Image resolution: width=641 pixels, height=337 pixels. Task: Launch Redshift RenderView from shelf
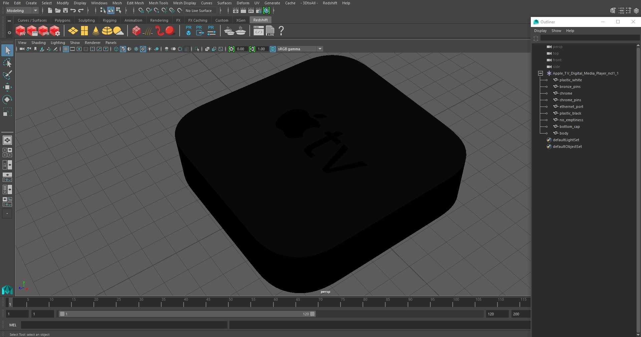pos(21,31)
